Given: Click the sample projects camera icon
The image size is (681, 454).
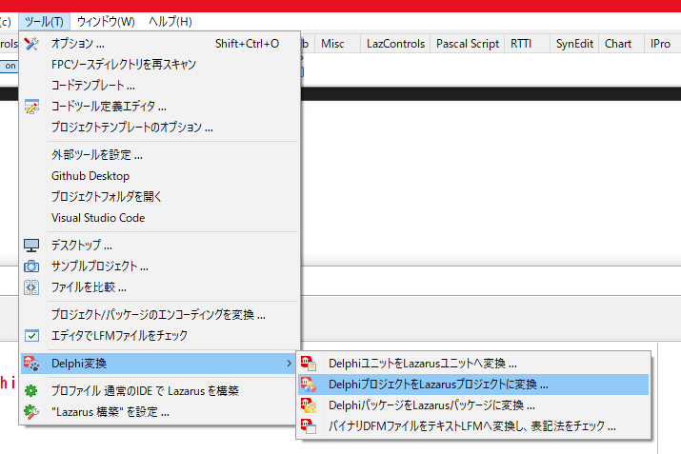Looking at the screenshot, I should tap(31, 266).
